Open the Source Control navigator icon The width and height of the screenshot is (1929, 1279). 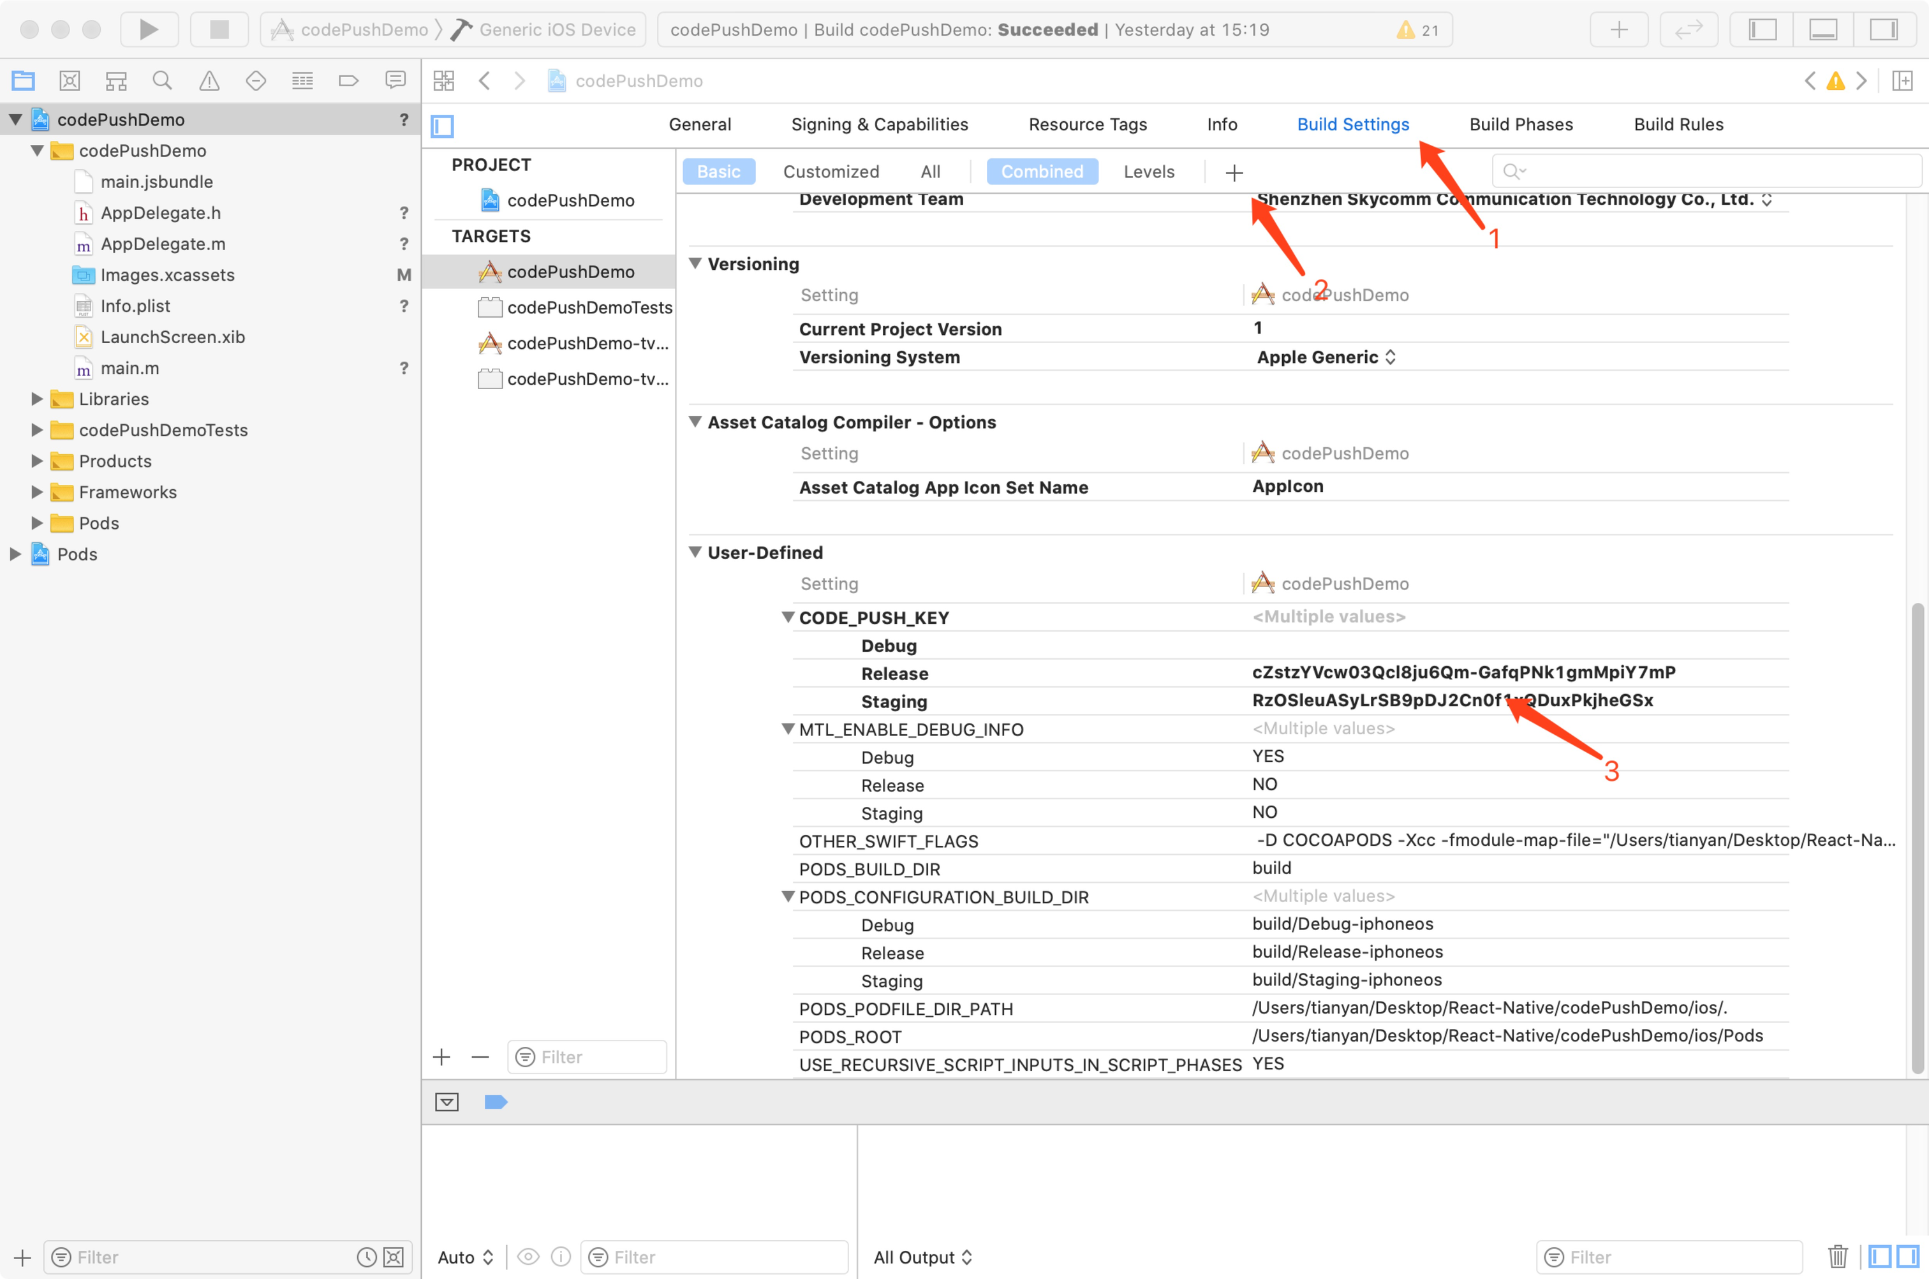(x=70, y=81)
